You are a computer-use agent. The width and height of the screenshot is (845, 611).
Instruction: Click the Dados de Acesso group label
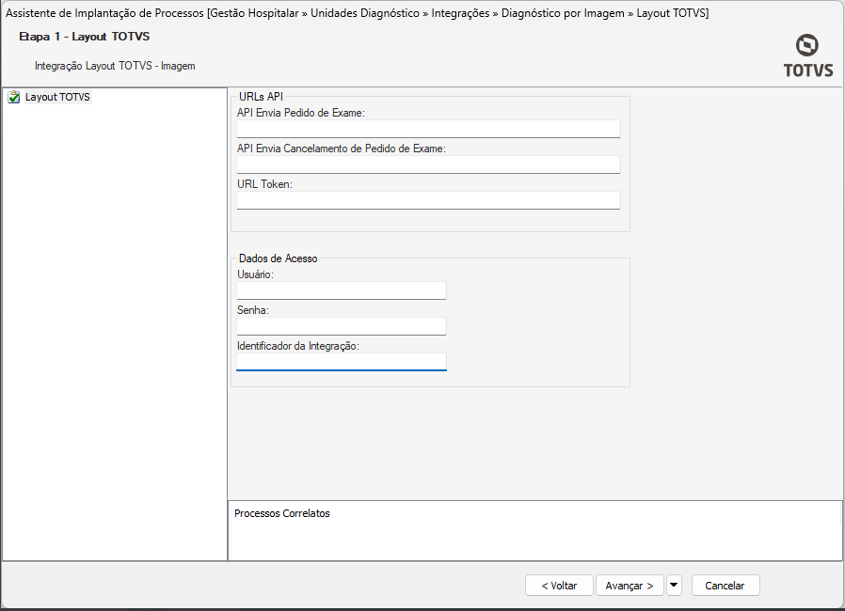(279, 258)
